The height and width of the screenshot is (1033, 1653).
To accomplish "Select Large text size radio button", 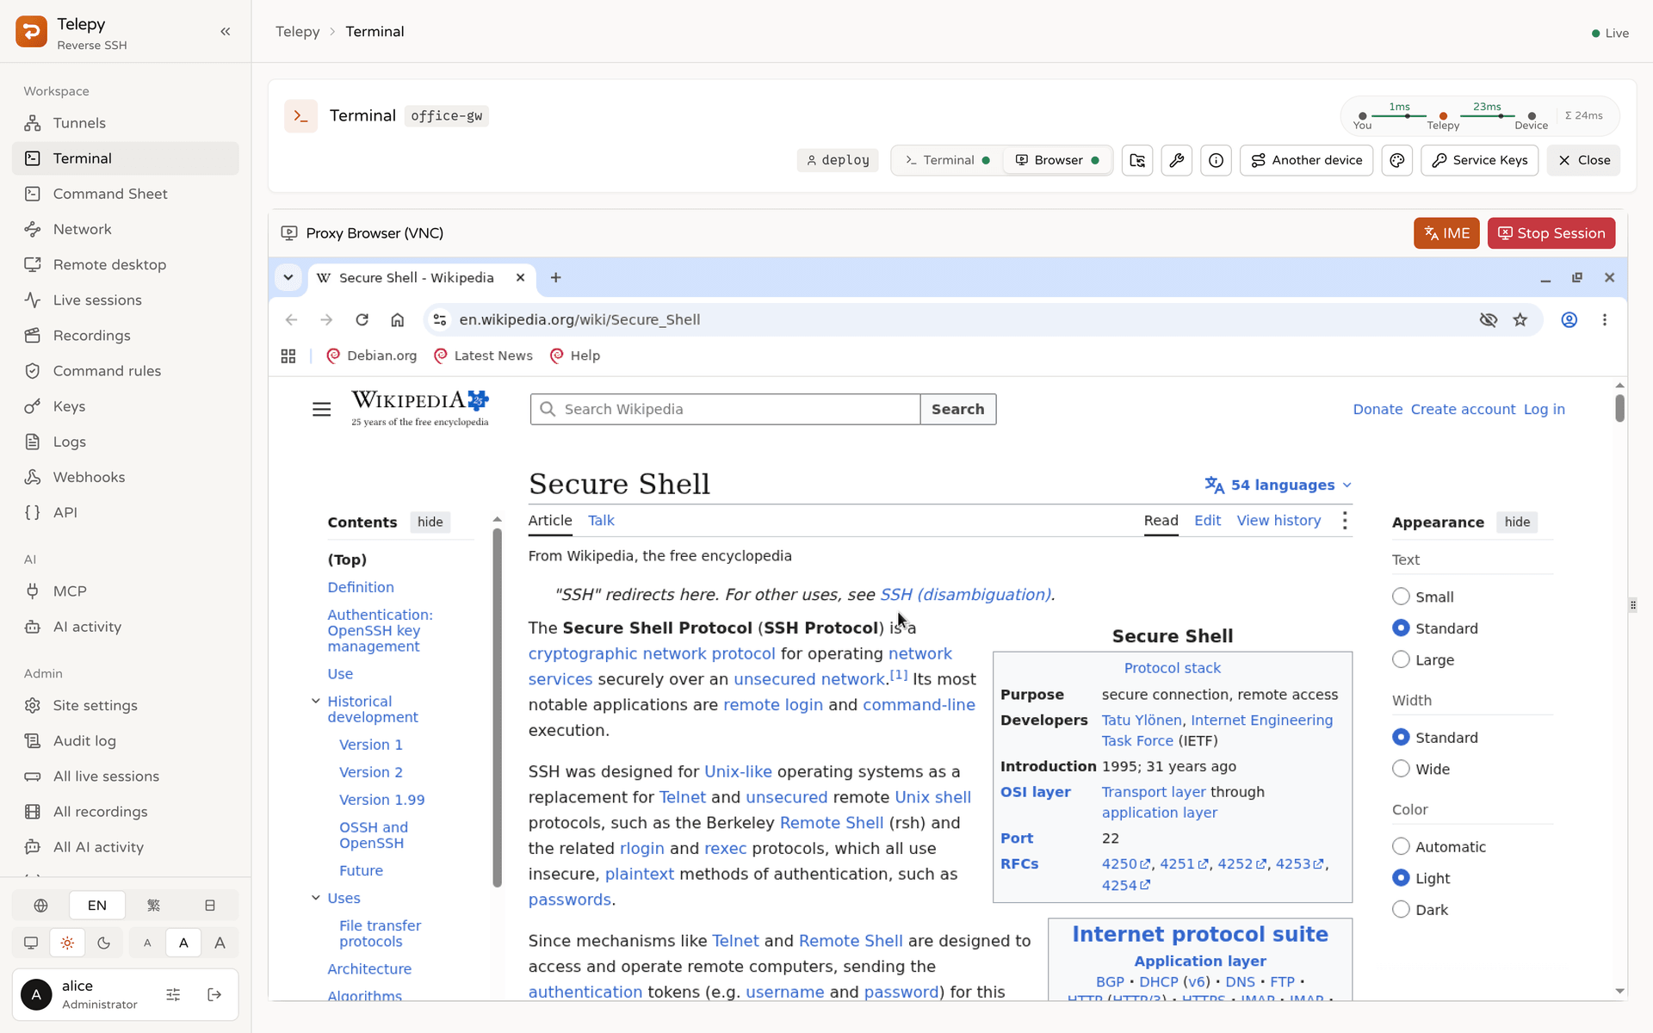I will 1401,659.
